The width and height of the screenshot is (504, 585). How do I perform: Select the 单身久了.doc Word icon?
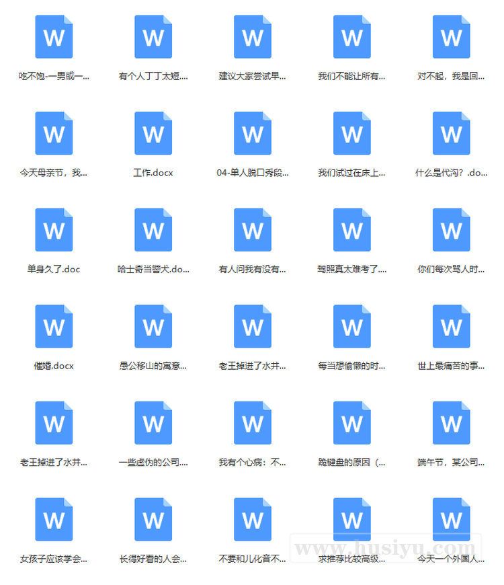(54, 230)
